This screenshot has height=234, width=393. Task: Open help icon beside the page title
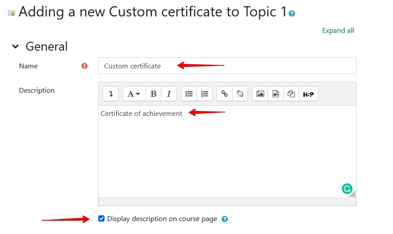pos(292,14)
